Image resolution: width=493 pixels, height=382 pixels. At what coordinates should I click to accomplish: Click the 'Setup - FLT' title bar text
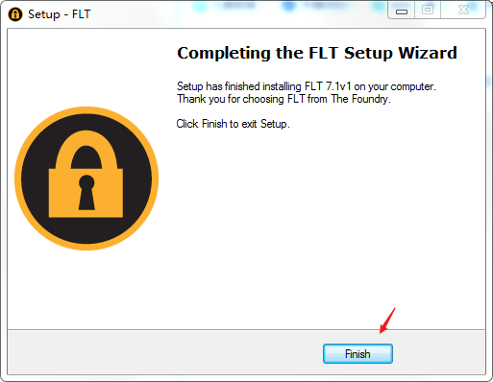click(x=60, y=14)
